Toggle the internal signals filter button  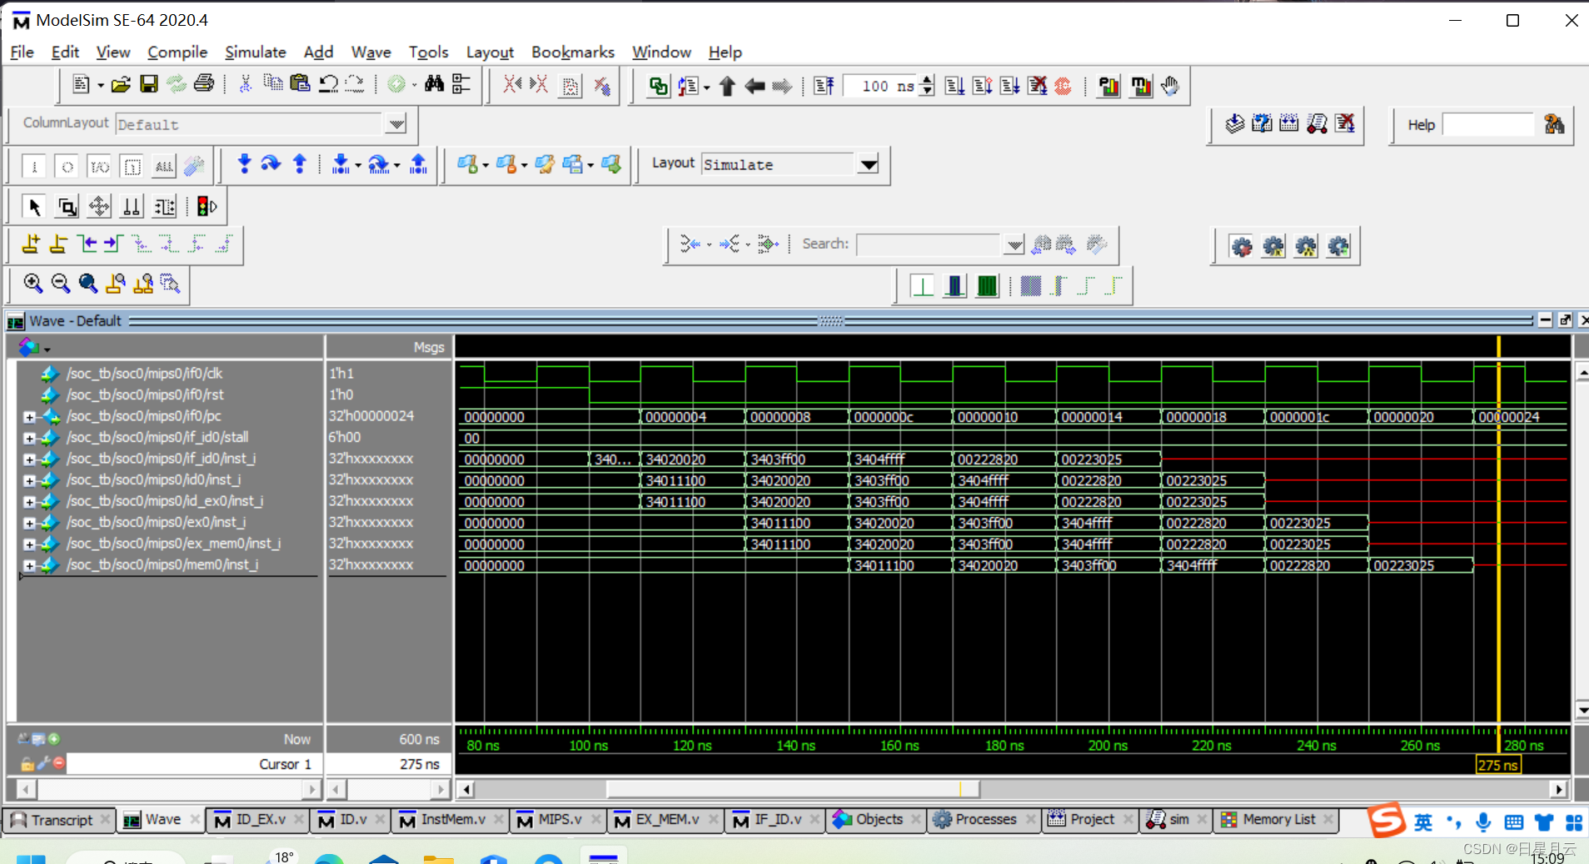(132, 166)
